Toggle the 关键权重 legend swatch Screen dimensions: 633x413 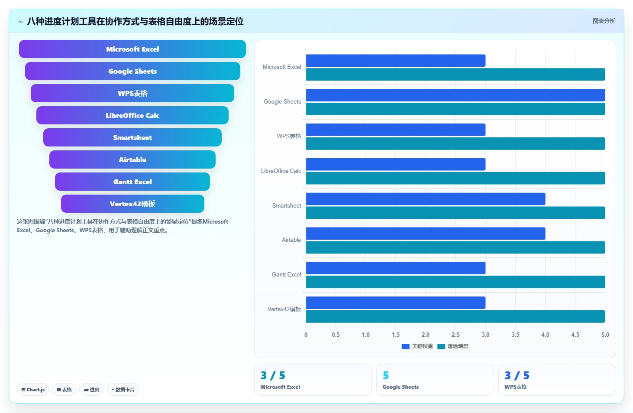406,346
